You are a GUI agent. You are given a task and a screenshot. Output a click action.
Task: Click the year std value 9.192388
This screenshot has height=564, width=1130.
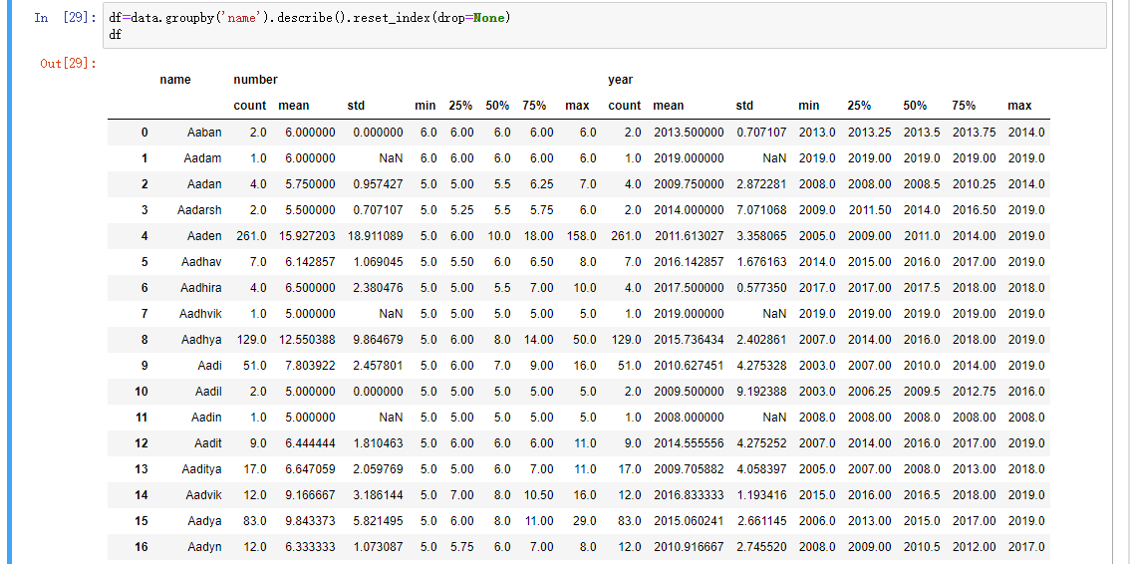(x=761, y=392)
